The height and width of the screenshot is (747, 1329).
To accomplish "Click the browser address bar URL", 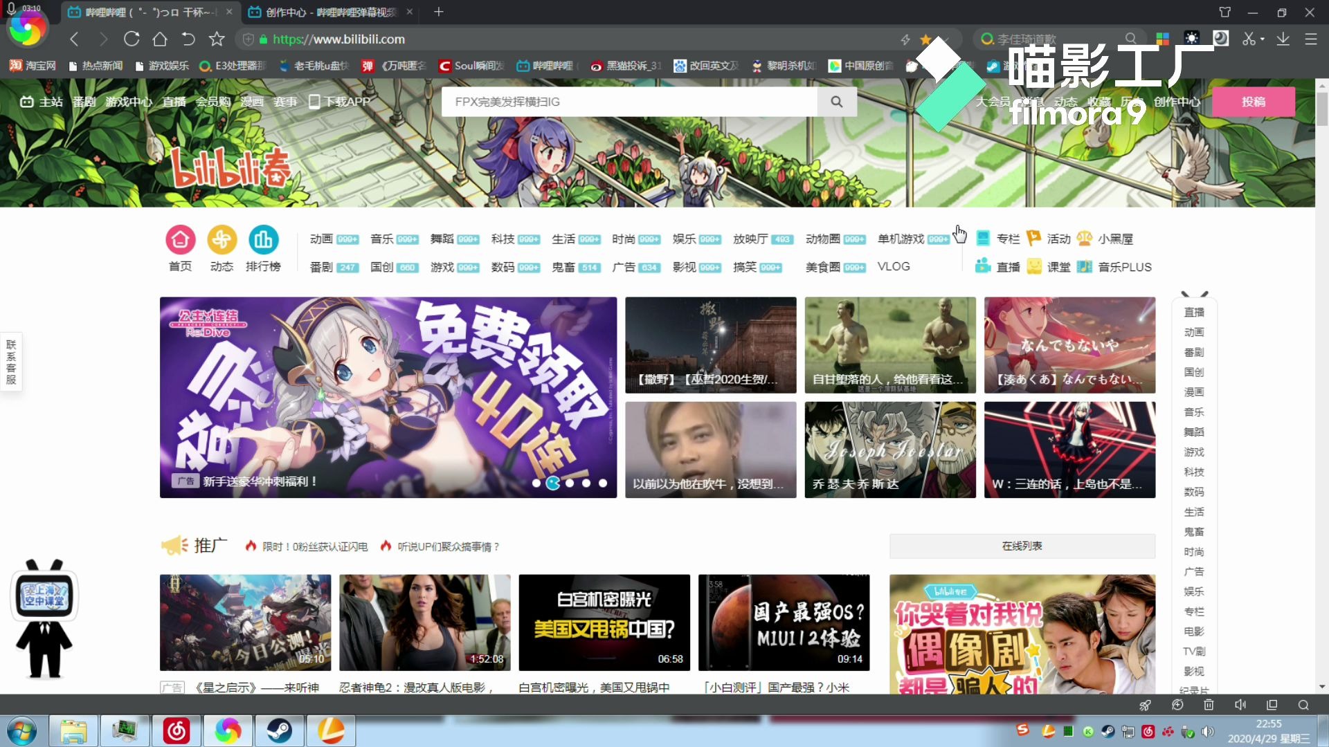I will click(x=338, y=39).
